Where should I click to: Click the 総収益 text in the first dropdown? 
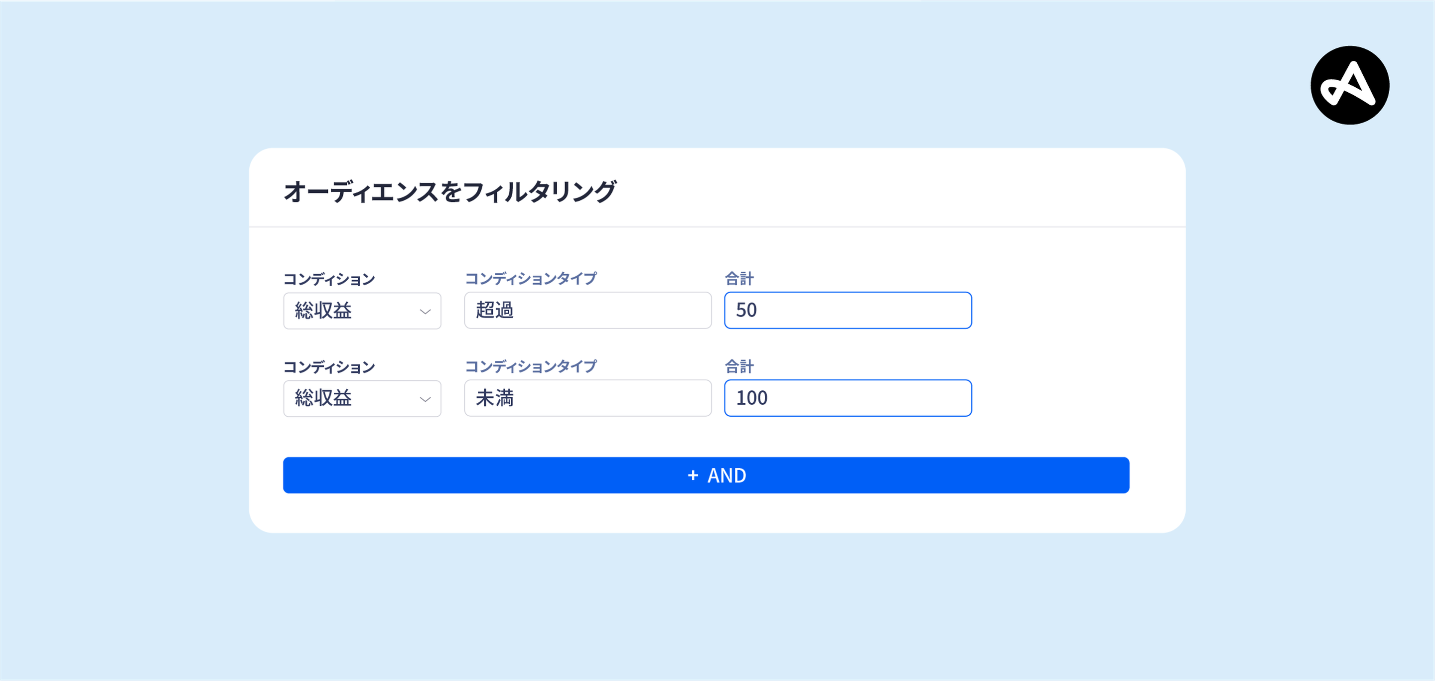323,311
